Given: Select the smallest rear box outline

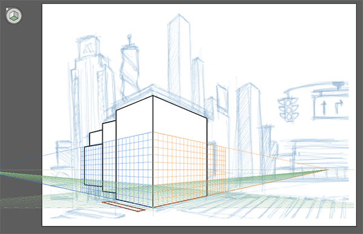Looking at the screenshot, I should 93,158.
